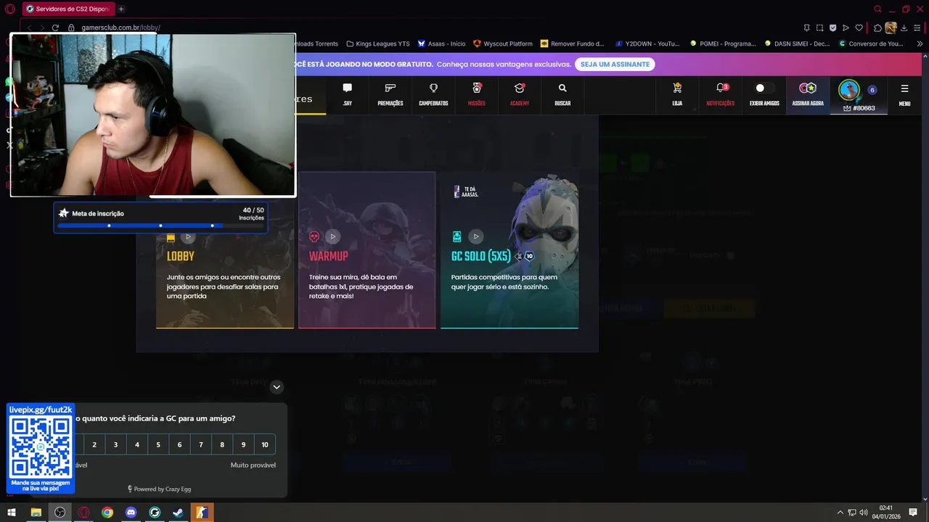The width and height of the screenshot is (929, 522).
Task: Rate 9 in the recommendation survey
Action: (x=243, y=444)
